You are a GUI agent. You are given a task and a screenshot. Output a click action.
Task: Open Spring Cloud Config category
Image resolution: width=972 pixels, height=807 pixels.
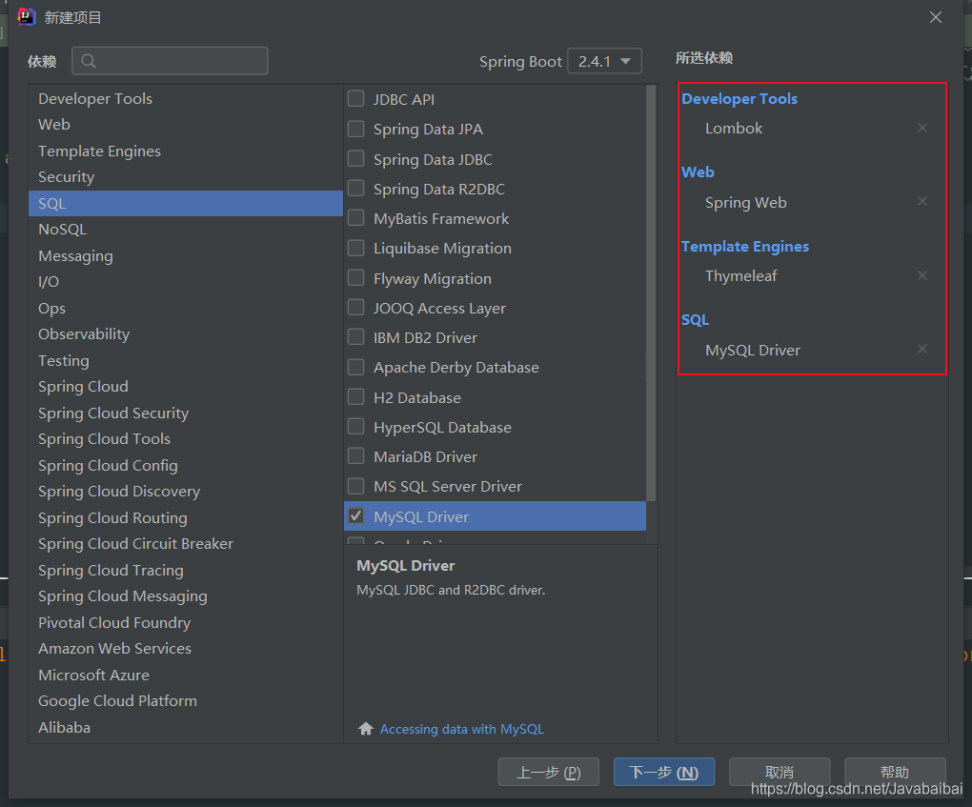coord(186,465)
